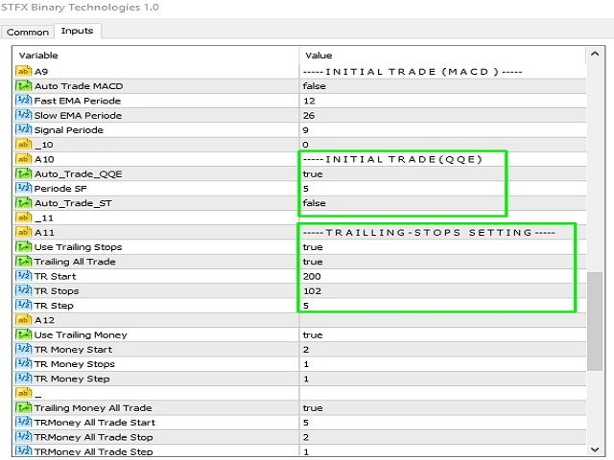Image resolution: width=614 pixels, height=460 pixels.
Task: Click the scroll up arrow of inputs list
Action: [x=595, y=54]
